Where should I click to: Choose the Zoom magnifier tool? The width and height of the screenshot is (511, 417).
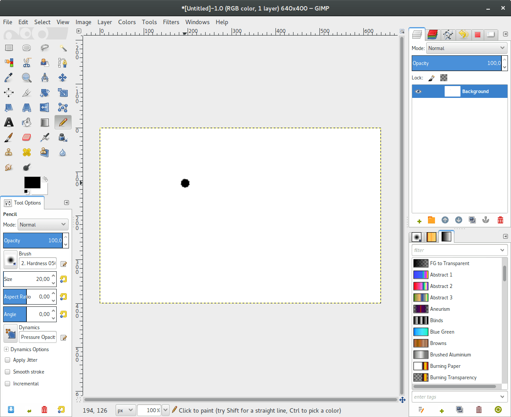click(x=26, y=78)
